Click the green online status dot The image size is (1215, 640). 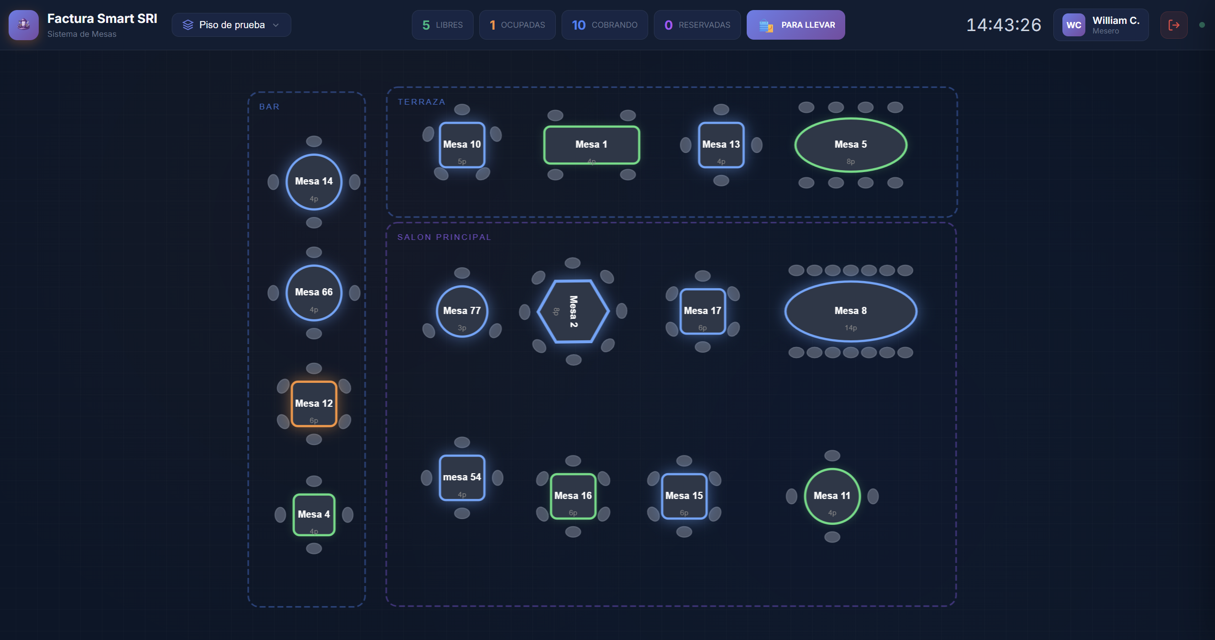click(x=1202, y=25)
